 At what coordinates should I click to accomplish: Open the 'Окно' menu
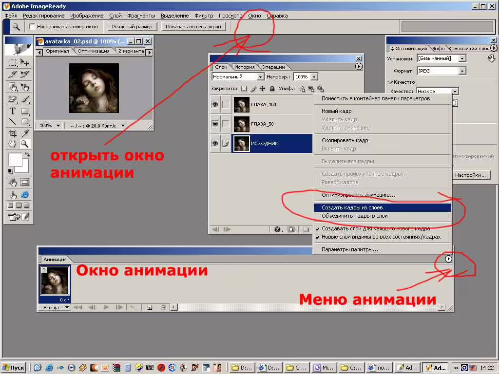pyautogui.click(x=254, y=16)
